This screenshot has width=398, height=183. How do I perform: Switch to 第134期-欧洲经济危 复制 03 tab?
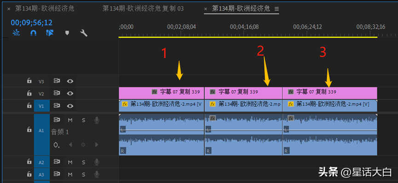pyautogui.click(x=143, y=9)
